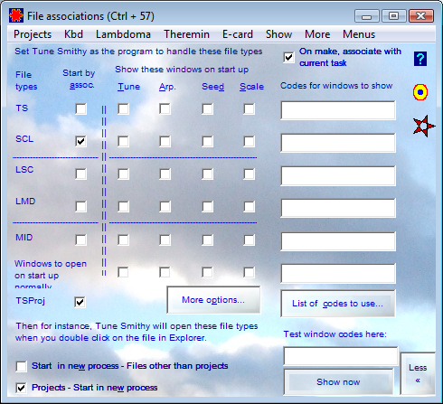Image resolution: width=443 pixels, height=404 pixels.
Task: Check Tune window for LMD row
Action: point(123,207)
